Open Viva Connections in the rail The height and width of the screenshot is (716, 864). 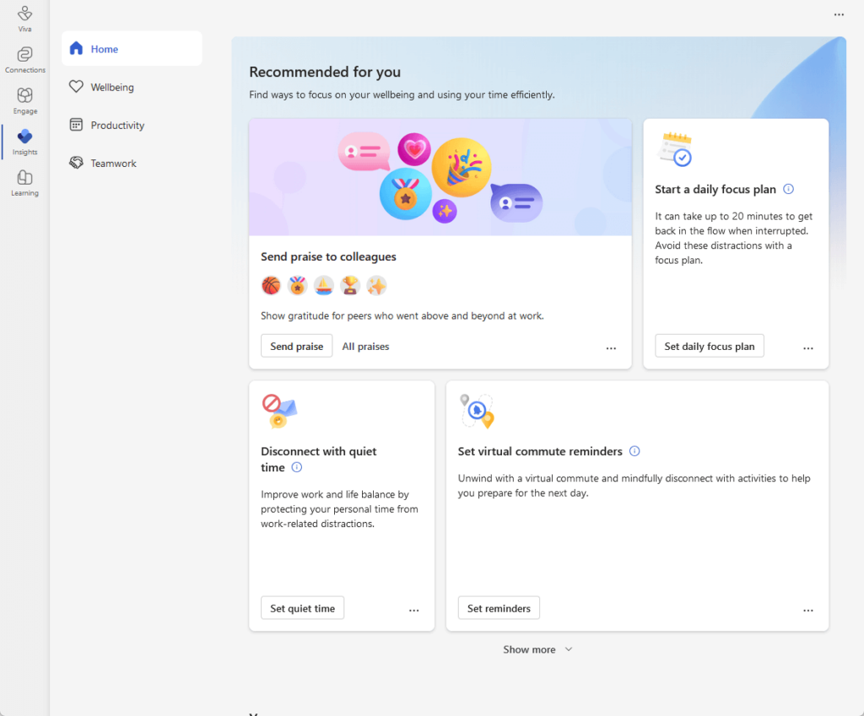[24, 60]
